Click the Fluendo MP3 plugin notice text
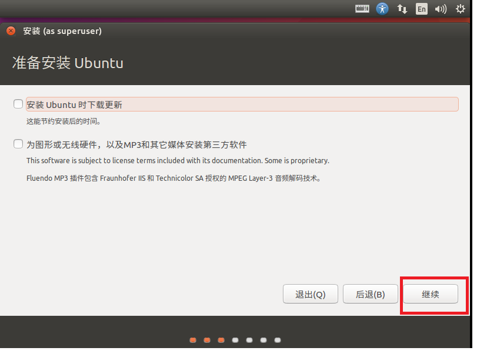The height and width of the screenshot is (361, 487). [174, 178]
